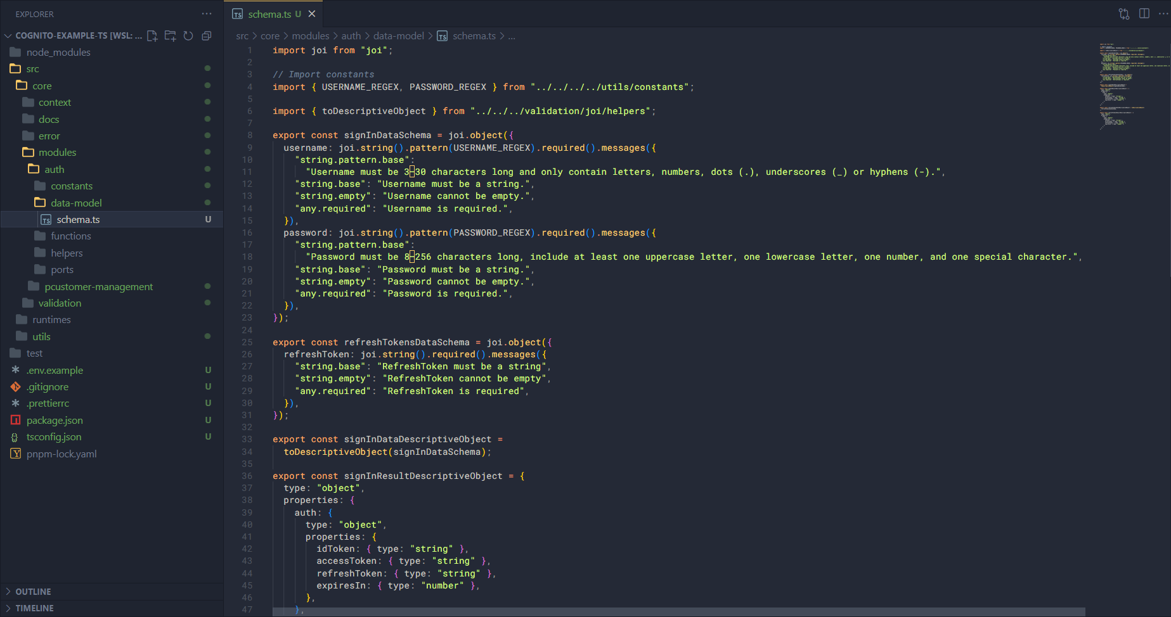The height and width of the screenshot is (617, 1171).
Task: Open tsconfig.json in the editor
Action: click(x=54, y=437)
